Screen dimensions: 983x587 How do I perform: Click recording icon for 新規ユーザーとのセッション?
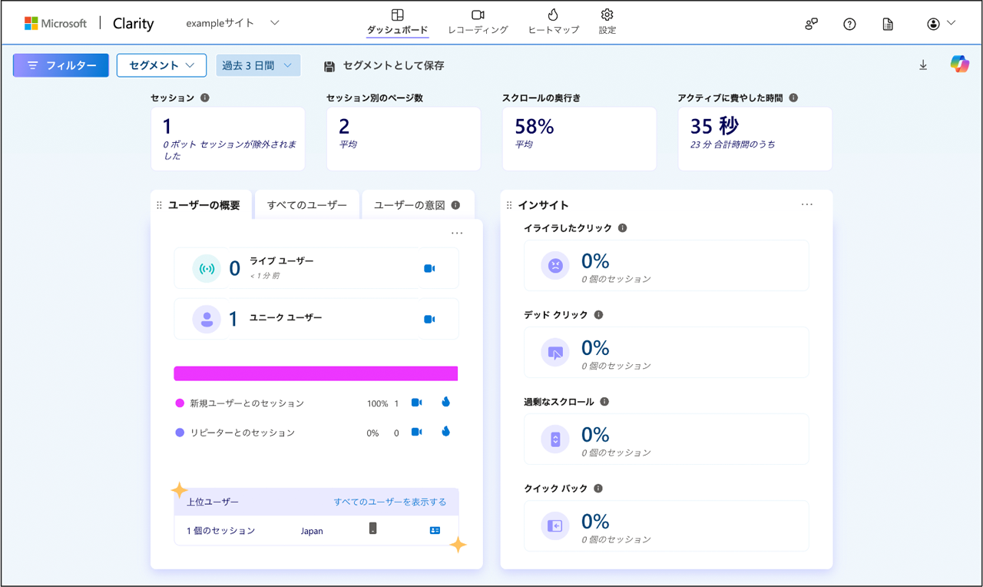[x=416, y=403]
